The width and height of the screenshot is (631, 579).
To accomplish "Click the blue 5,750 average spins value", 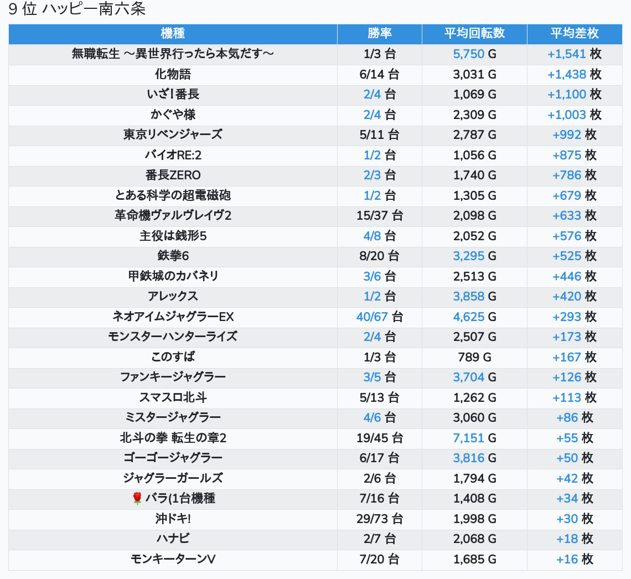I will coord(468,54).
